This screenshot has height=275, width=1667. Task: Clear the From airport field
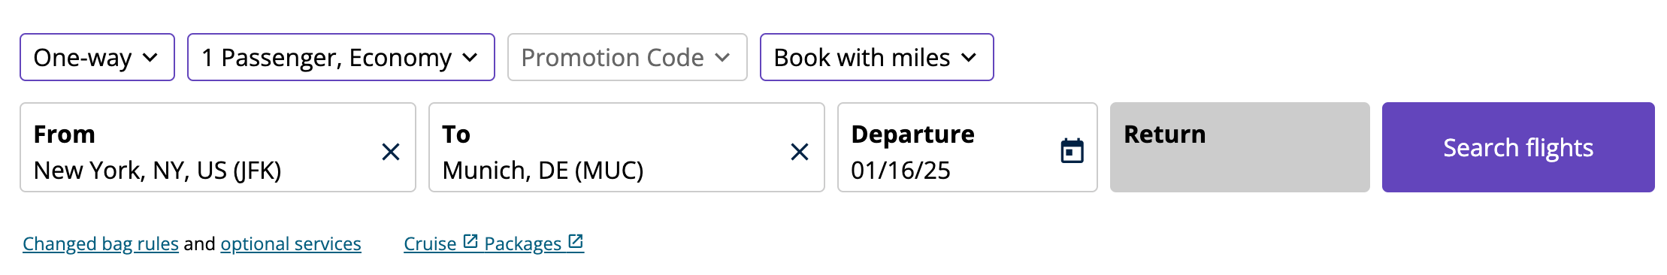(x=391, y=152)
